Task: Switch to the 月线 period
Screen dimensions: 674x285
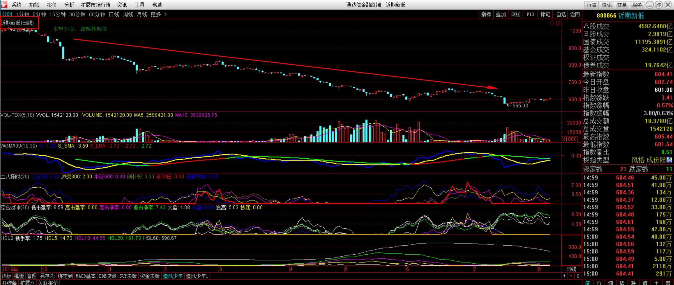Action: pos(142,14)
